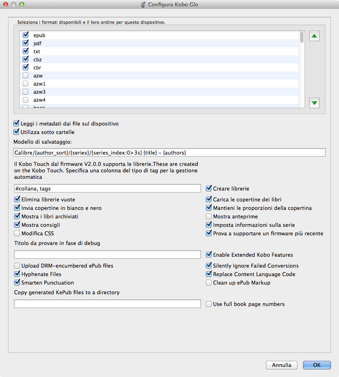Enable the azw3 format checkbox
The image size is (339, 377).
pos(25,92)
